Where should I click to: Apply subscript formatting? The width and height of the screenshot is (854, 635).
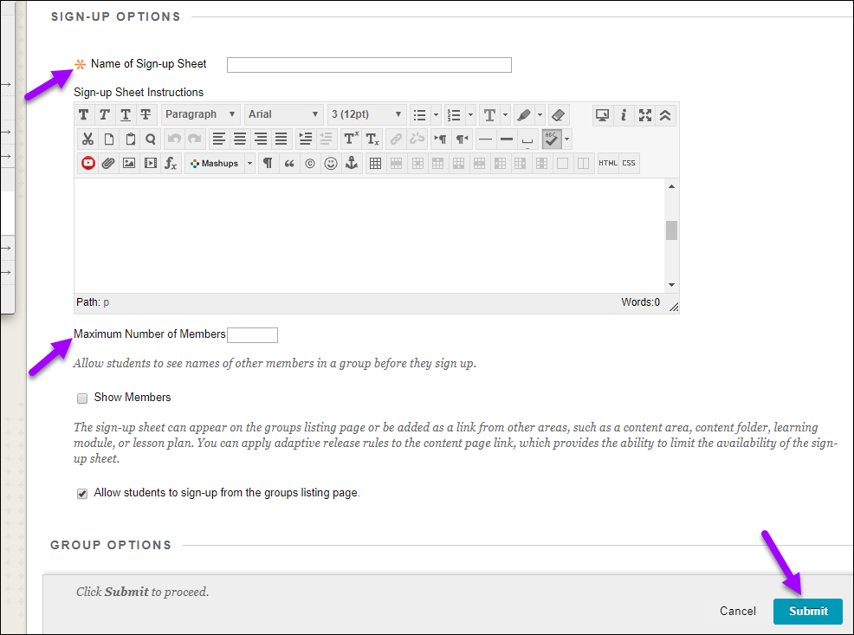coord(372,139)
